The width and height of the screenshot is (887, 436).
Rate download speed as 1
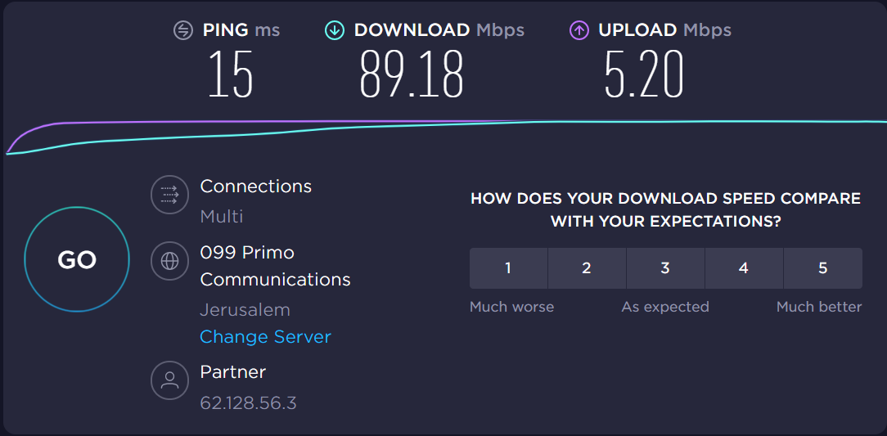click(508, 268)
